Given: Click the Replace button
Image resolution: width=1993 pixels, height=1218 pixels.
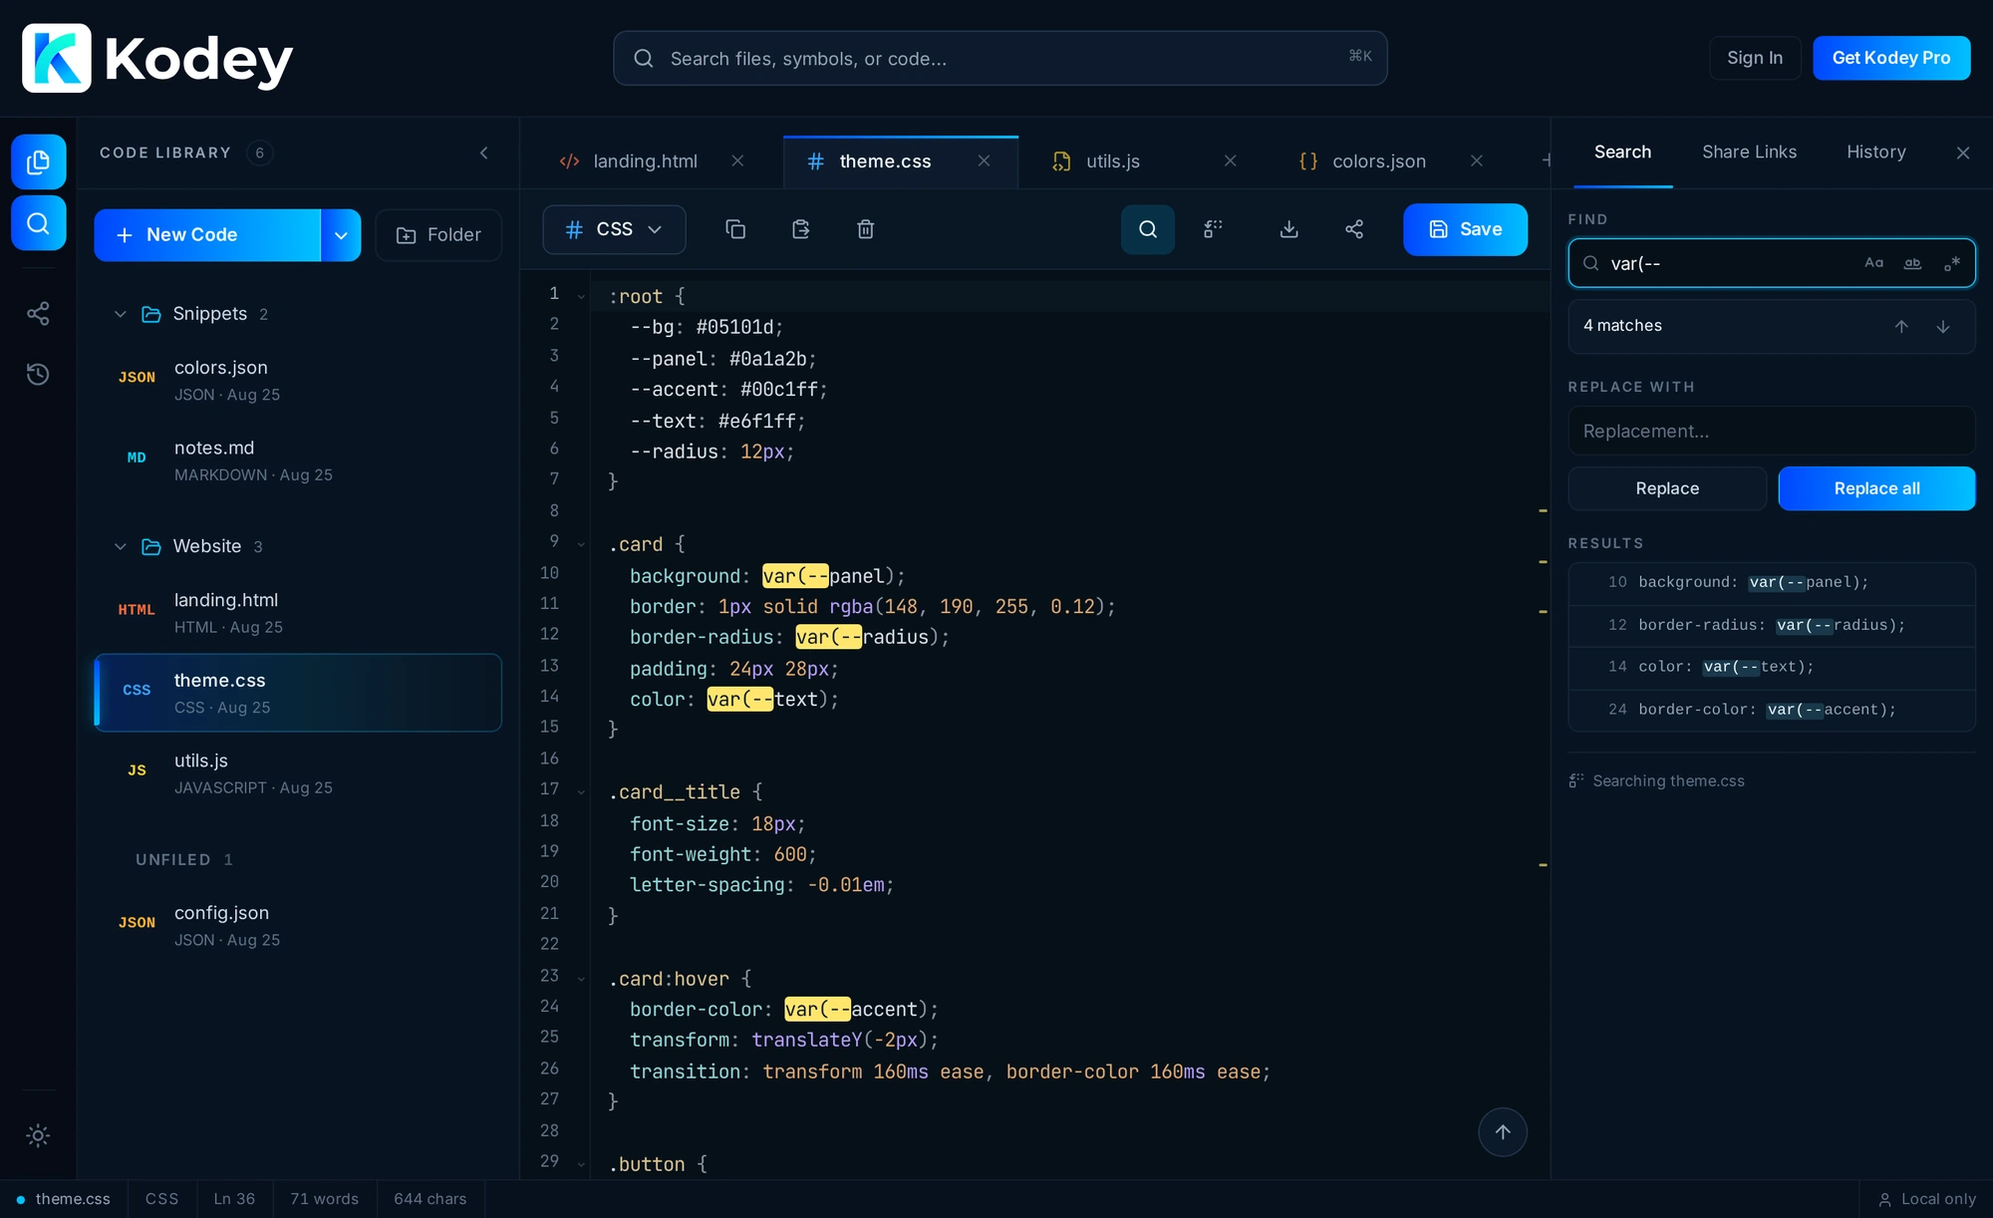Looking at the screenshot, I should click(1667, 488).
